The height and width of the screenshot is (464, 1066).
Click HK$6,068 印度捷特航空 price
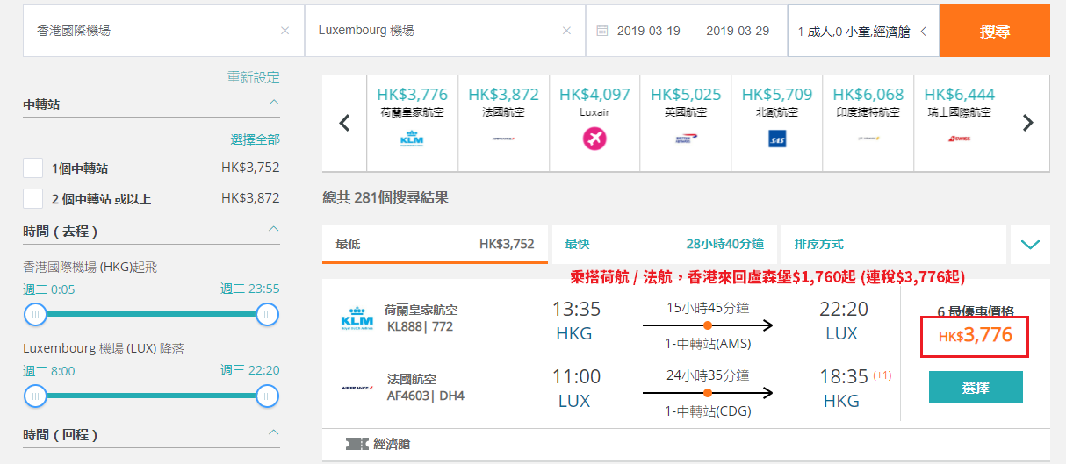point(868,94)
